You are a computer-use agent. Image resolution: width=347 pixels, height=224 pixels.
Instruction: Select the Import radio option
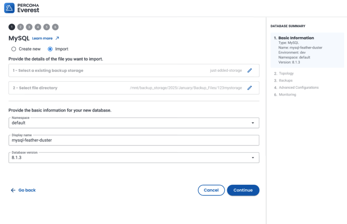click(50, 49)
